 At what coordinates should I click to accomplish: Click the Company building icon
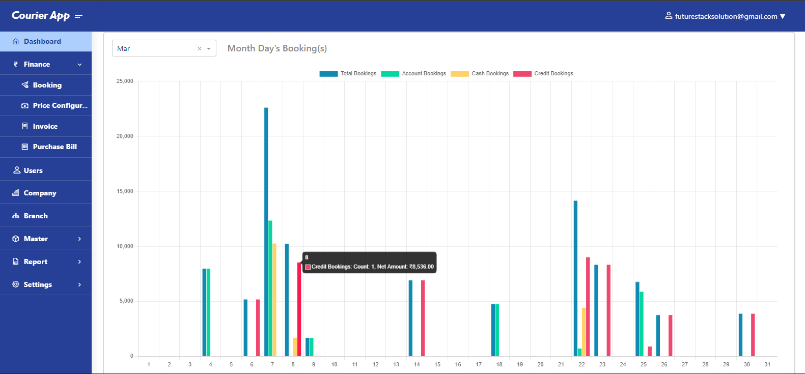16,193
